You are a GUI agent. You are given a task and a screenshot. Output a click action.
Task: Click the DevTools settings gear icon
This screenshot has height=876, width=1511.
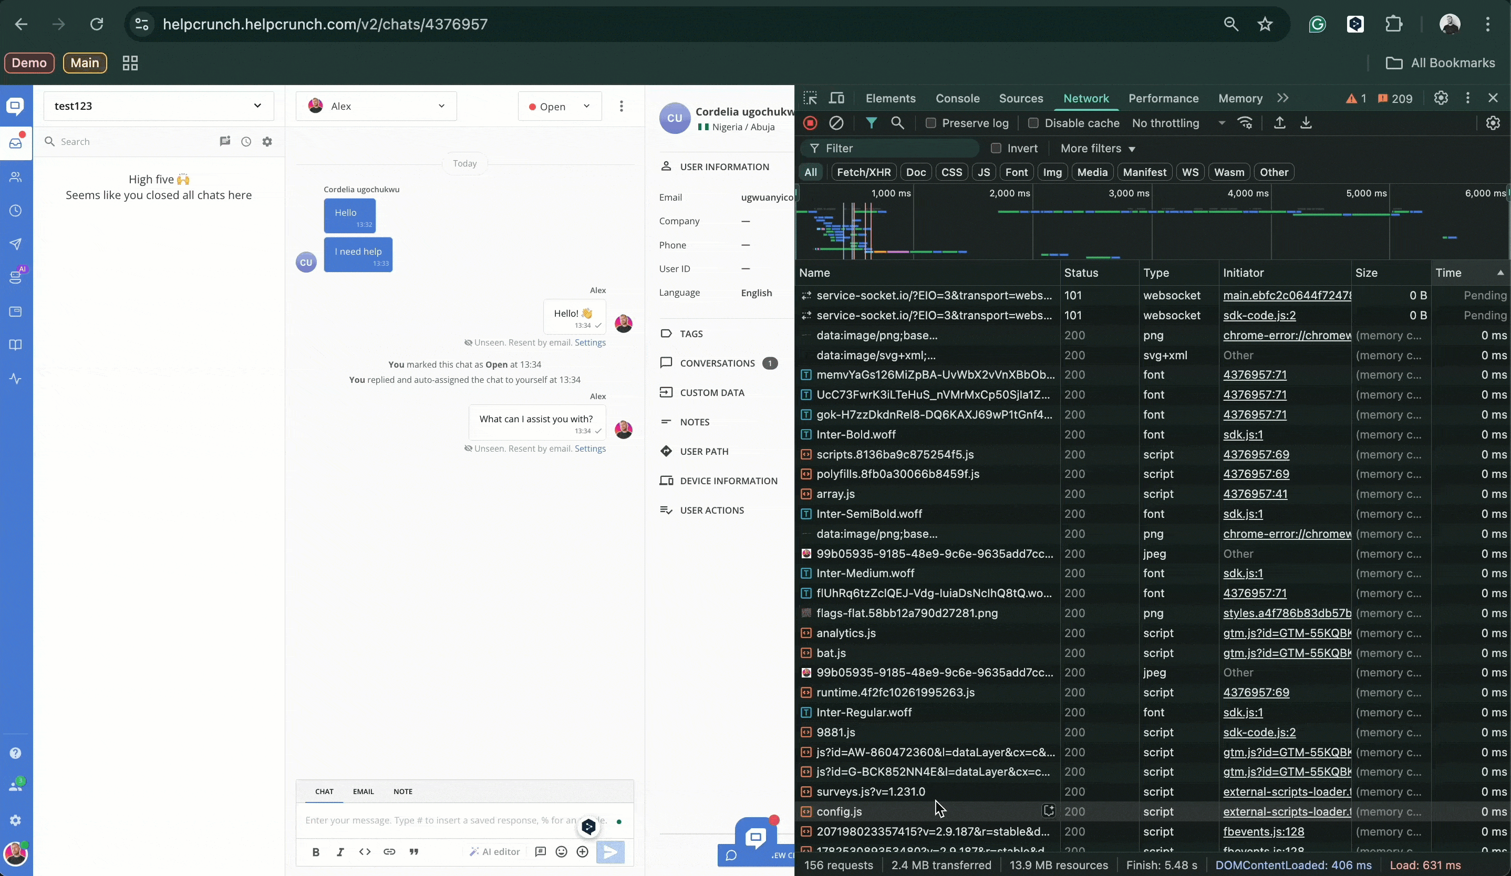1441,98
